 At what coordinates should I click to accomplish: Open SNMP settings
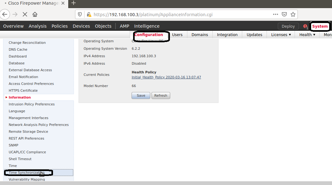13,145
